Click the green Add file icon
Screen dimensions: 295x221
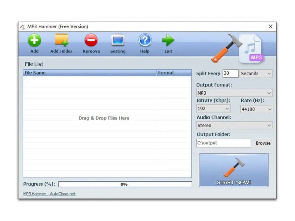(34, 40)
